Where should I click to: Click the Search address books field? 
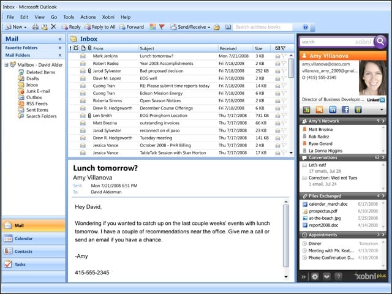pos(263,27)
